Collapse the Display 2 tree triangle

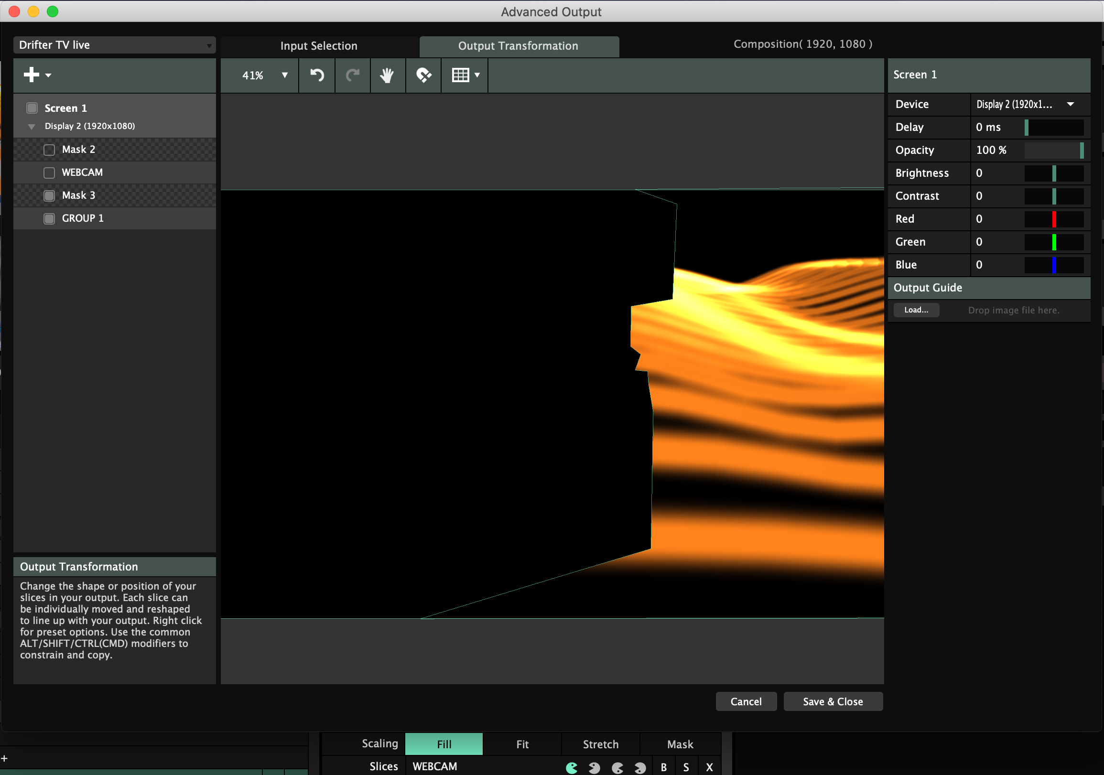(x=32, y=127)
